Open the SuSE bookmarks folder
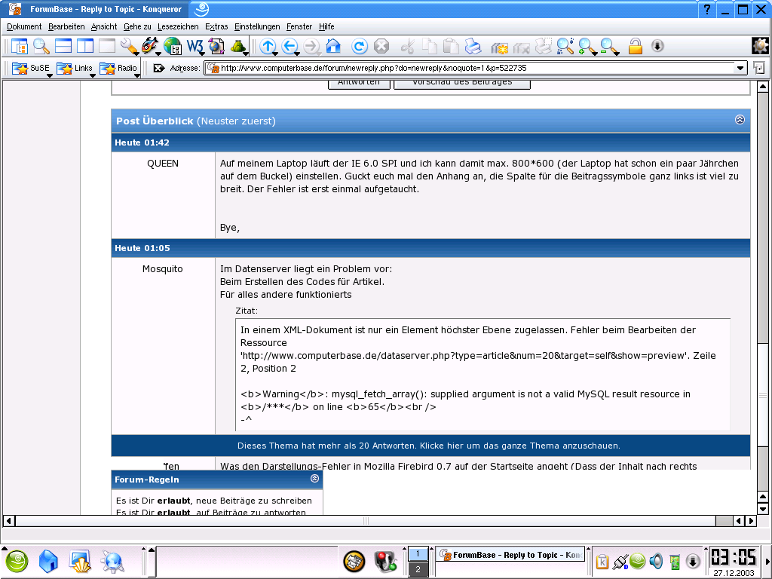 32,68
